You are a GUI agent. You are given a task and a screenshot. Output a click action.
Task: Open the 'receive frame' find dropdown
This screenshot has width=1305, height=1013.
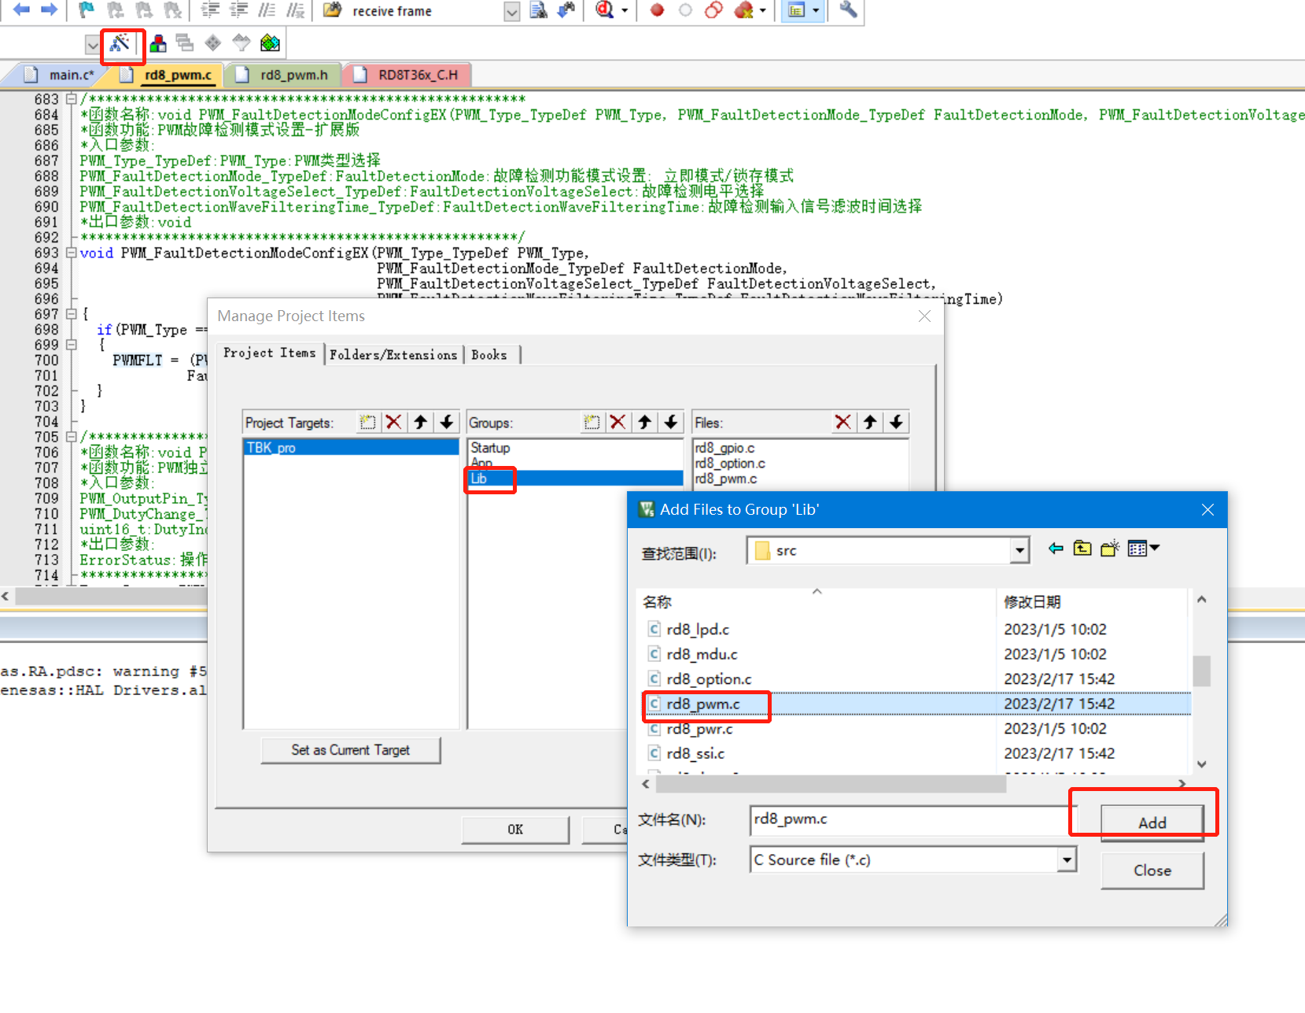pos(512,11)
